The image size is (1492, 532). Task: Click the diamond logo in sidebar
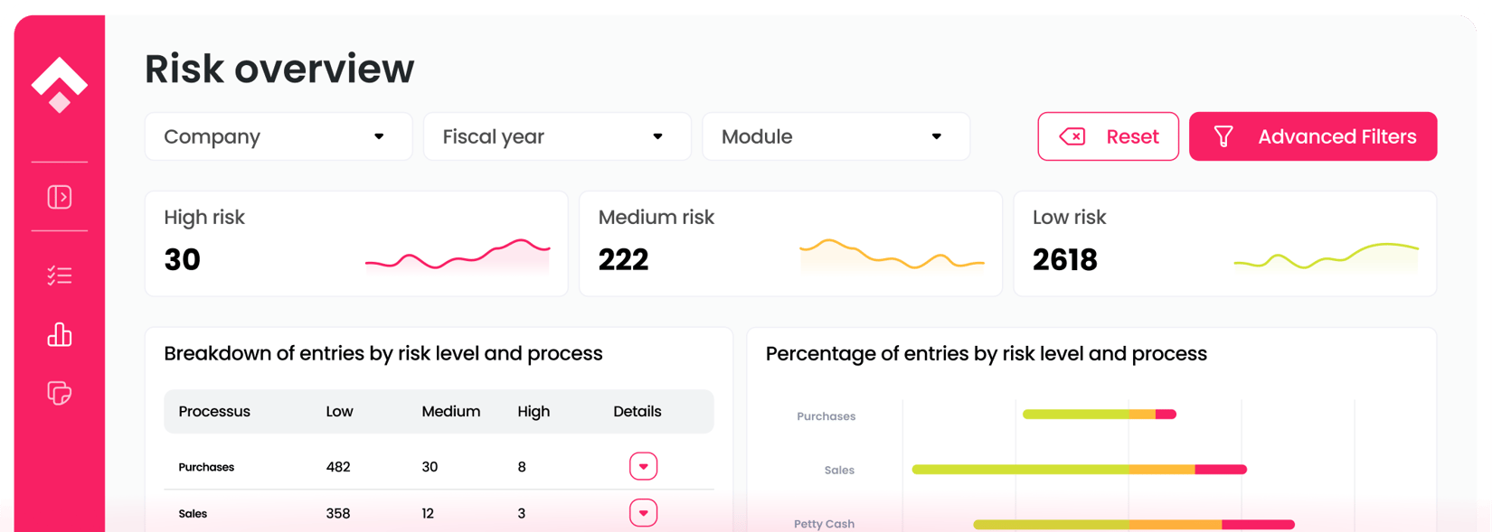[60, 85]
